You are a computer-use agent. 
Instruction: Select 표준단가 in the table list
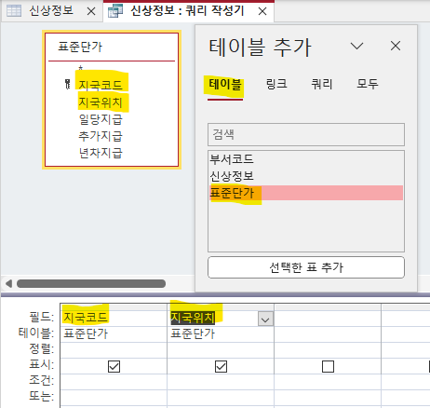[306, 193]
